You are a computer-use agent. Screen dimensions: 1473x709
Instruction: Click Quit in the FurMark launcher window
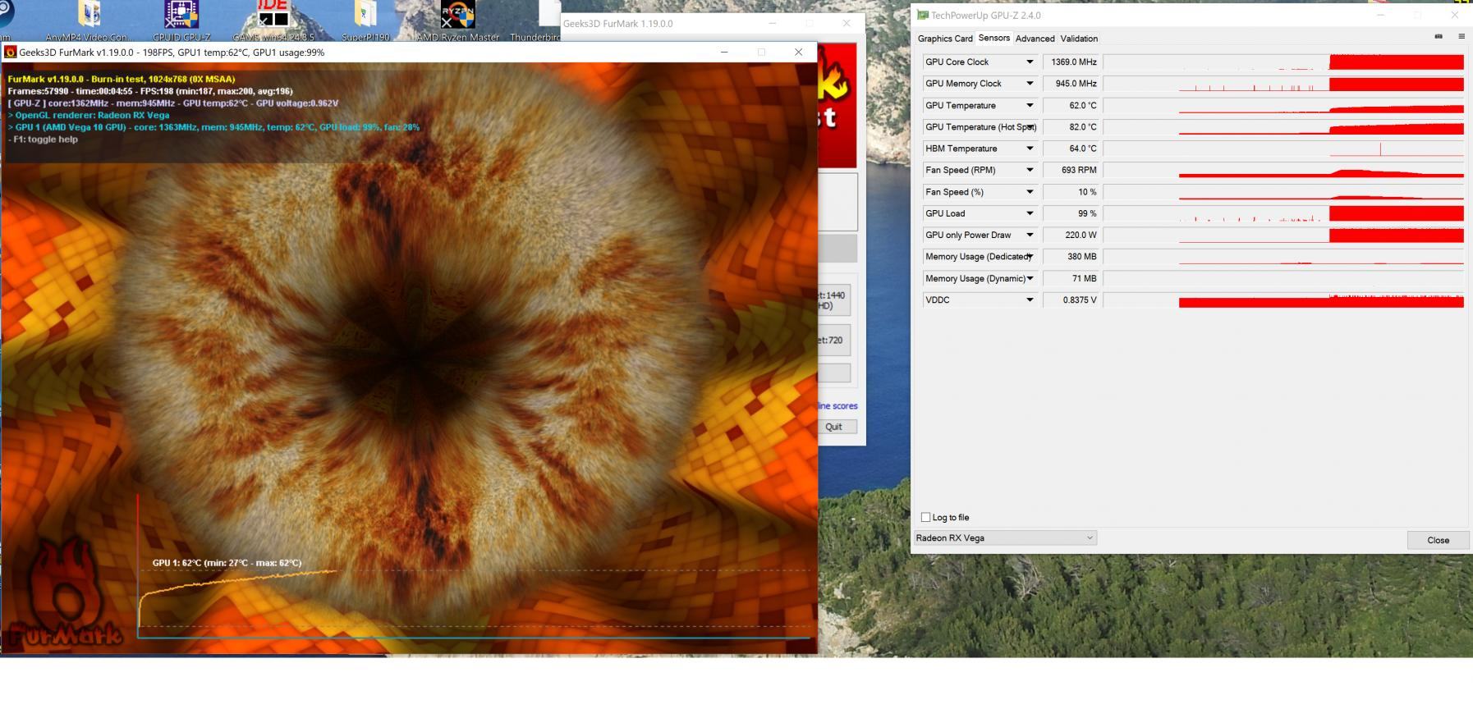click(833, 427)
